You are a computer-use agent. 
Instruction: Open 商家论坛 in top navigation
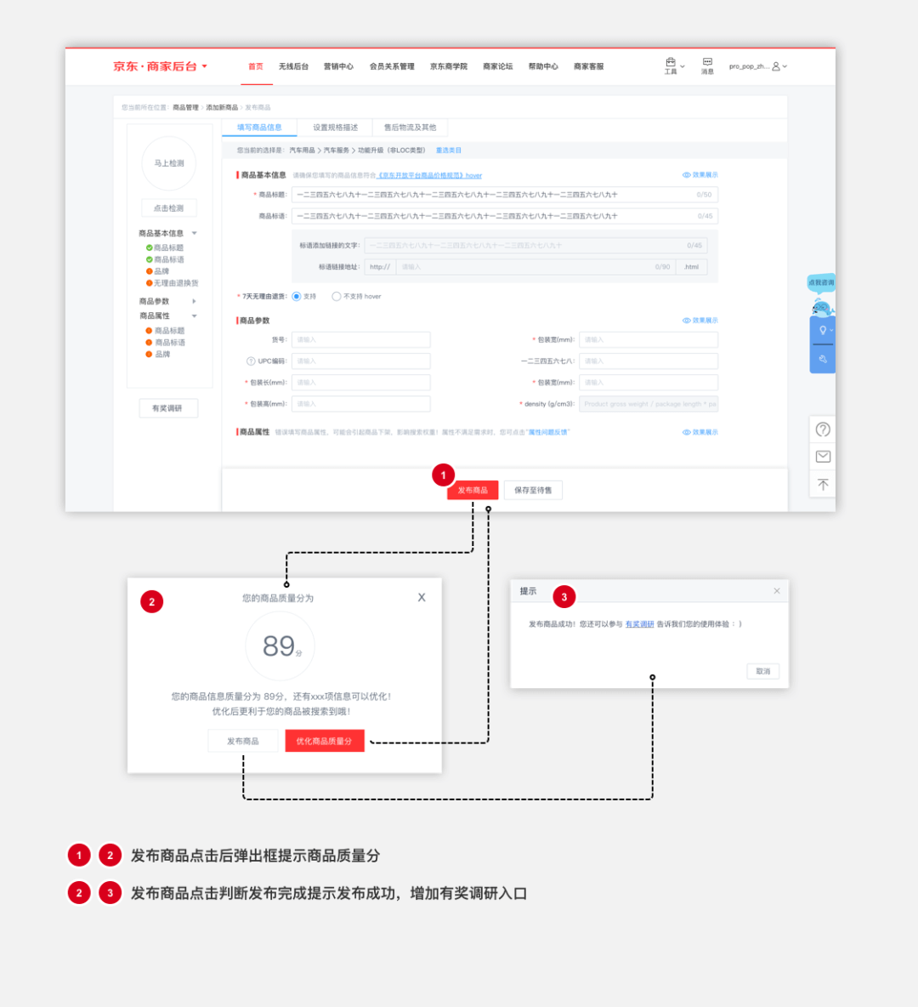(497, 66)
